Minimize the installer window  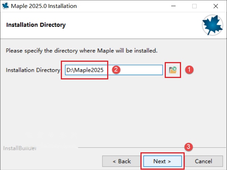coord(173,6)
